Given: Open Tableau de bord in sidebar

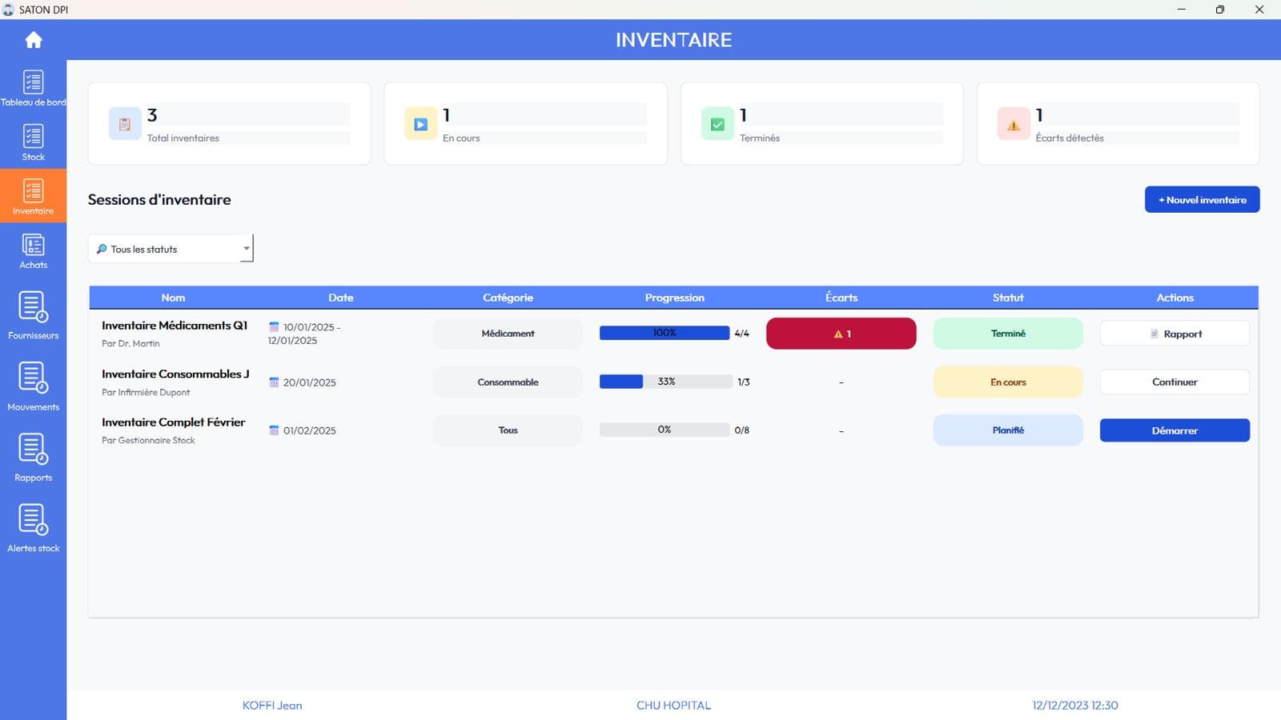Looking at the screenshot, I should [34, 88].
